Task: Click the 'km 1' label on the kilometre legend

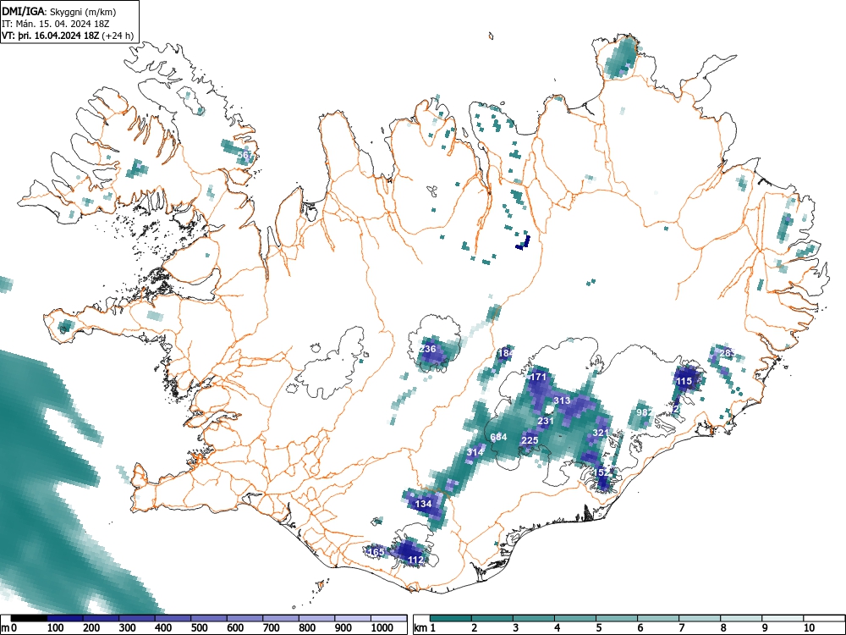Action: pyautogui.click(x=426, y=628)
